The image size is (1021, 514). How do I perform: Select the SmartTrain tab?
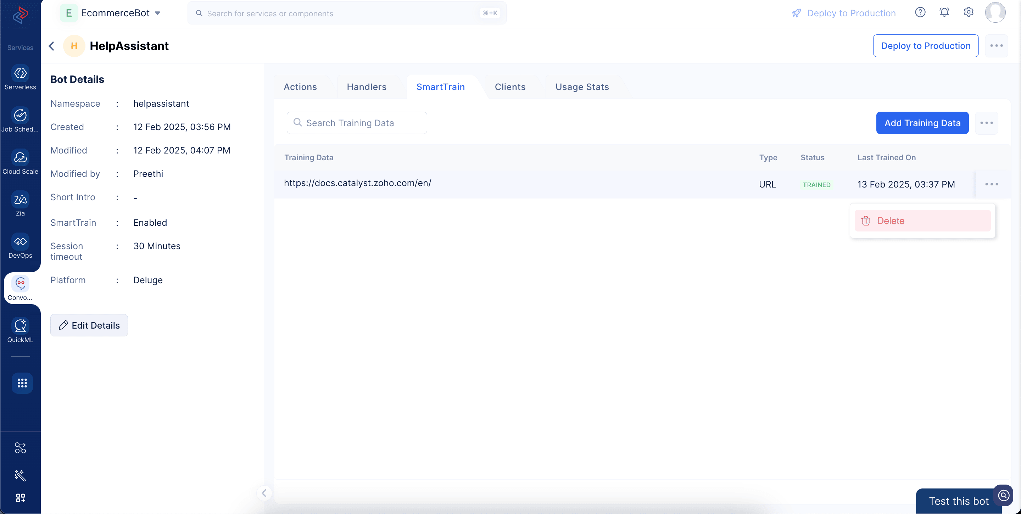pyautogui.click(x=441, y=87)
